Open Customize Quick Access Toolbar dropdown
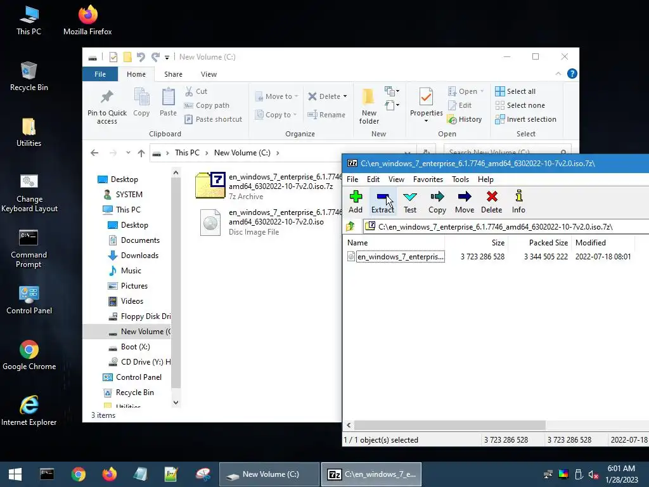 [167, 57]
